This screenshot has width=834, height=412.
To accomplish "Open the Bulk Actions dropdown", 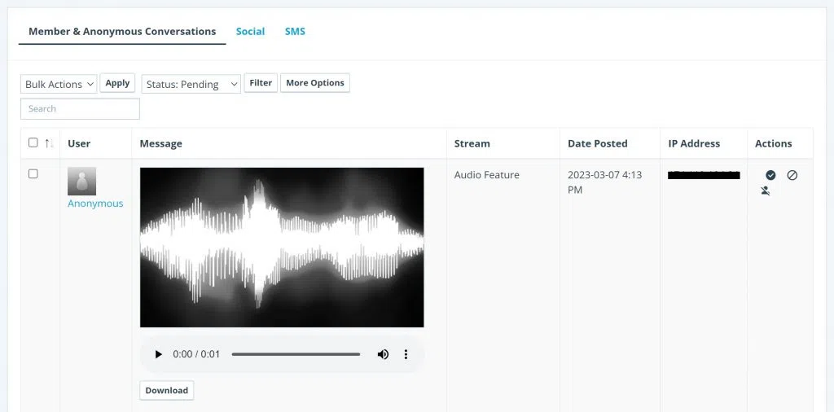I will pyautogui.click(x=59, y=84).
